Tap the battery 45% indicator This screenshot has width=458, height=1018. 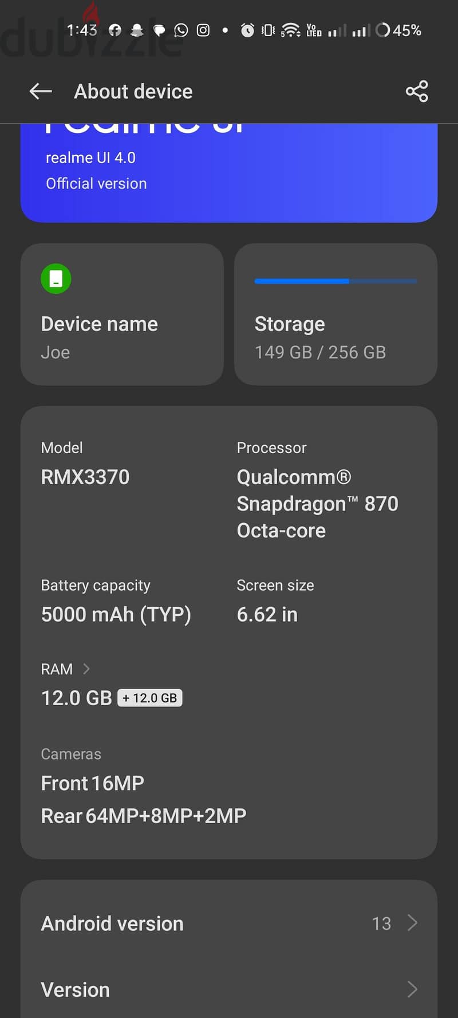tap(398, 30)
